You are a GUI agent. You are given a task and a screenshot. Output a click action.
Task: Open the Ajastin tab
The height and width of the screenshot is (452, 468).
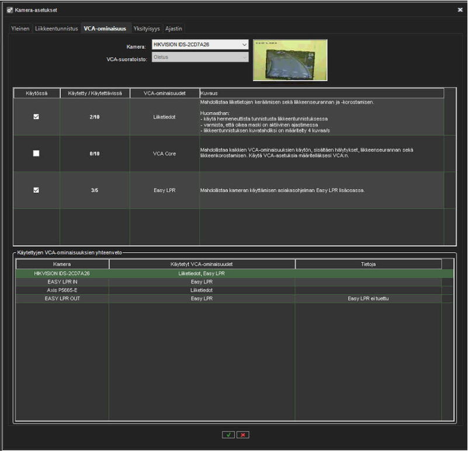pos(174,28)
